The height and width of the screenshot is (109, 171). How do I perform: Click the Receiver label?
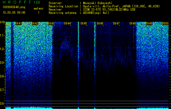(55, 10)
